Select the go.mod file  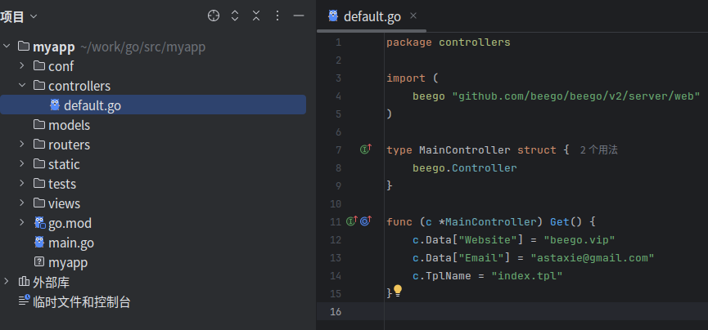click(70, 224)
